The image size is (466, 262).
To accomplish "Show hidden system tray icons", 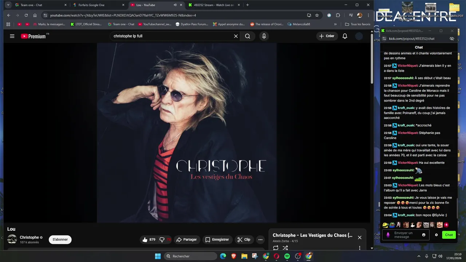I will tap(419, 256).
